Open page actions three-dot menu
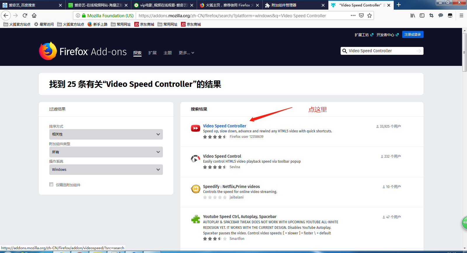The height and width of the screenshot is (253, 467). click(353, 15)
